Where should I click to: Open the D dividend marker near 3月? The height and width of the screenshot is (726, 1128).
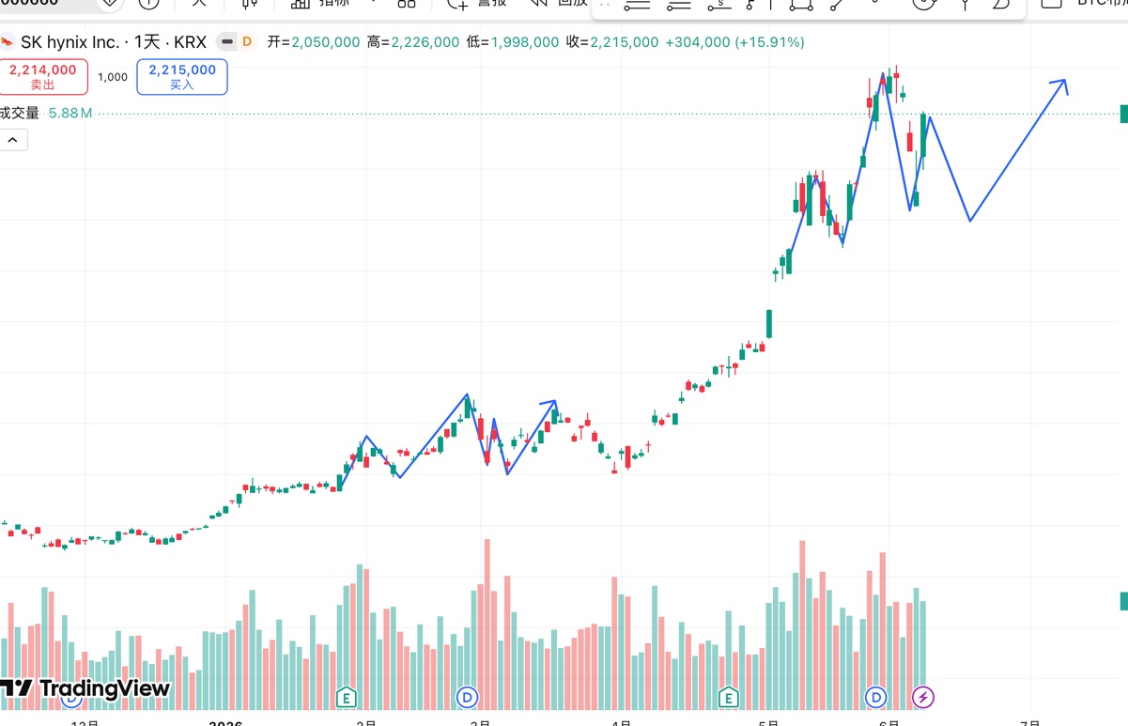(x=467, y=697)
